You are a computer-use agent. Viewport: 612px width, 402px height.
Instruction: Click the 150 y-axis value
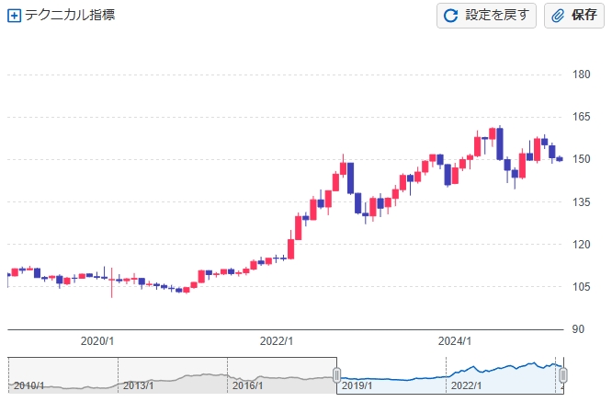581,159
